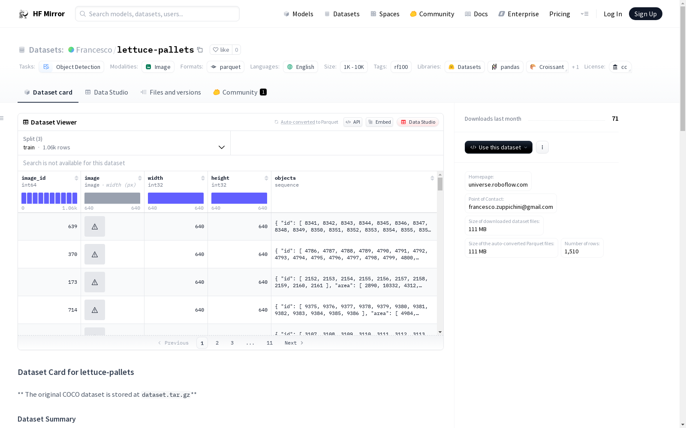Click the Log In link
The height and width of the screenshot is (428, 686).
coord(613,14)
